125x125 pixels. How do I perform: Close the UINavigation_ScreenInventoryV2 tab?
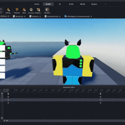[91, 16]
